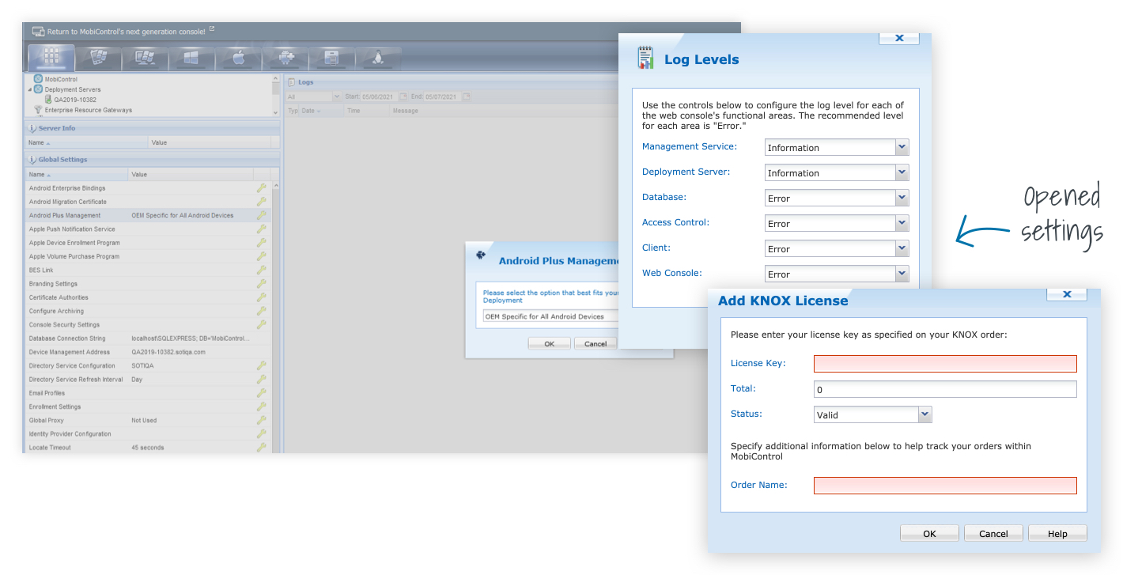Select the mobile devices group toolbar icon
This screenshot has height=575, width=1123.
(x=97, y=57)
